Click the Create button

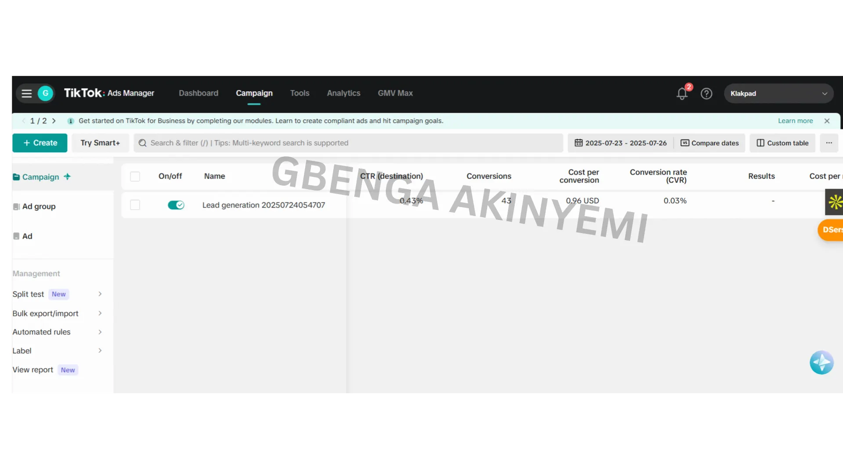pos(40,143)
